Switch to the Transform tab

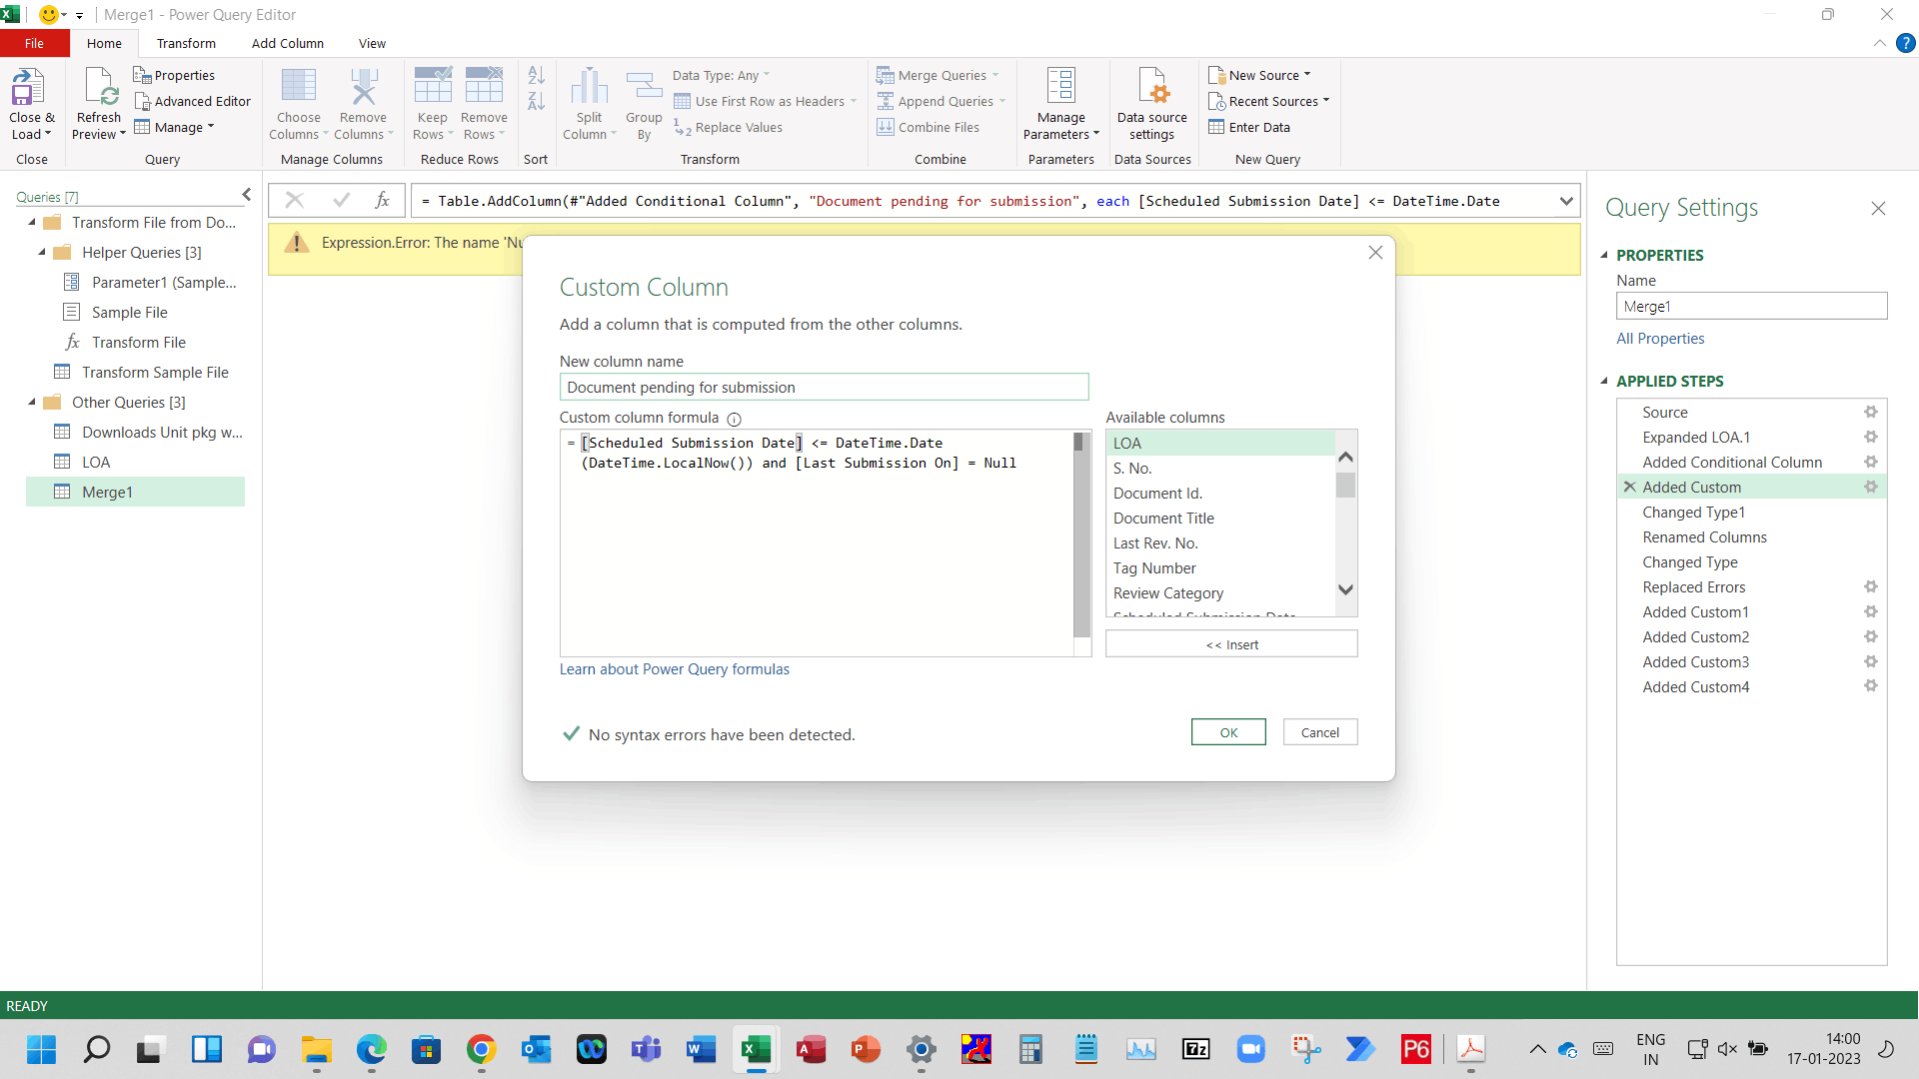pyautogui.click(x=186, y=43)
